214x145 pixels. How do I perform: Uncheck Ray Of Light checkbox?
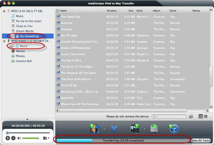coord(58,35)
